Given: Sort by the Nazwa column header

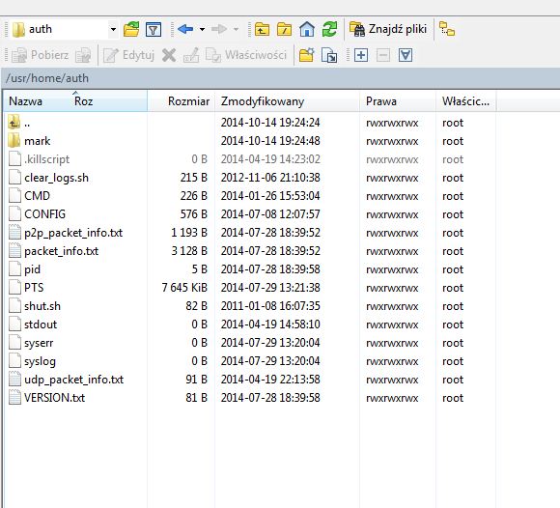Looking at the screenshot, I should pos(26,101).
